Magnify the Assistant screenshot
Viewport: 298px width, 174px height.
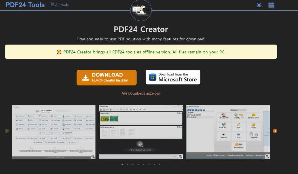tap(267, 157)
